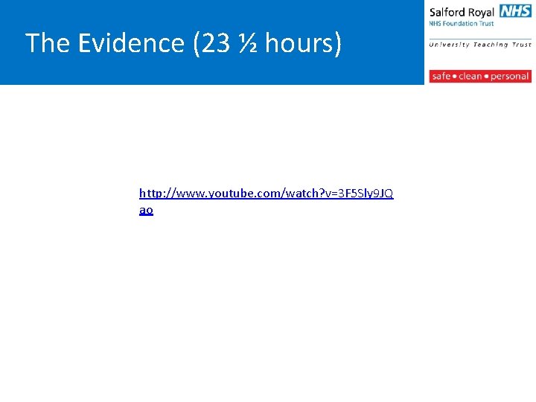Click the red "safe clean personal" banner
Image resolution: width=536 pixels, height=402 pixels.
480,76
